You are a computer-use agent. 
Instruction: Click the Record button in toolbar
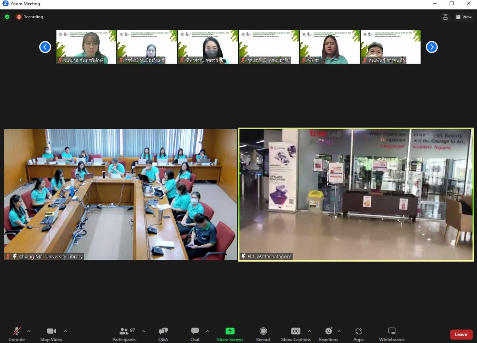(263, 334)
